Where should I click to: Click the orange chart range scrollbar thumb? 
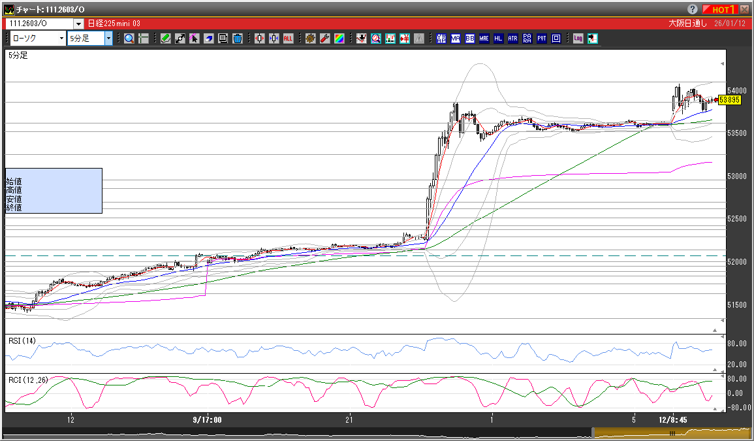coord(671,433)
